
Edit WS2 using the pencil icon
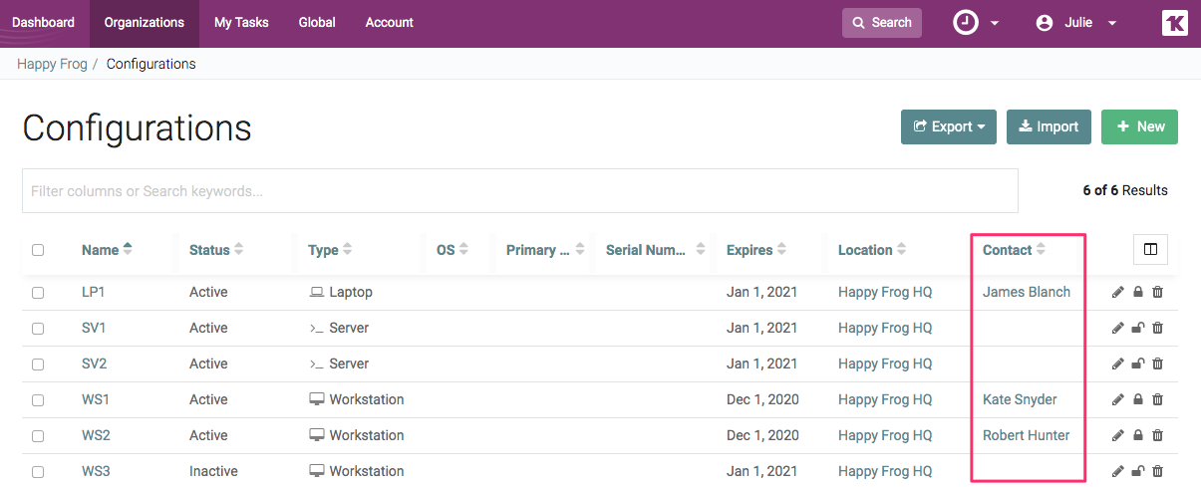1117,435
